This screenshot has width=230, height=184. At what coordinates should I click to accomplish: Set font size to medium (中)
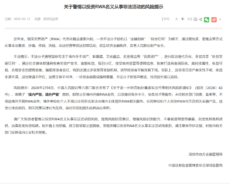pyautogui.click(x=183, y=19)
